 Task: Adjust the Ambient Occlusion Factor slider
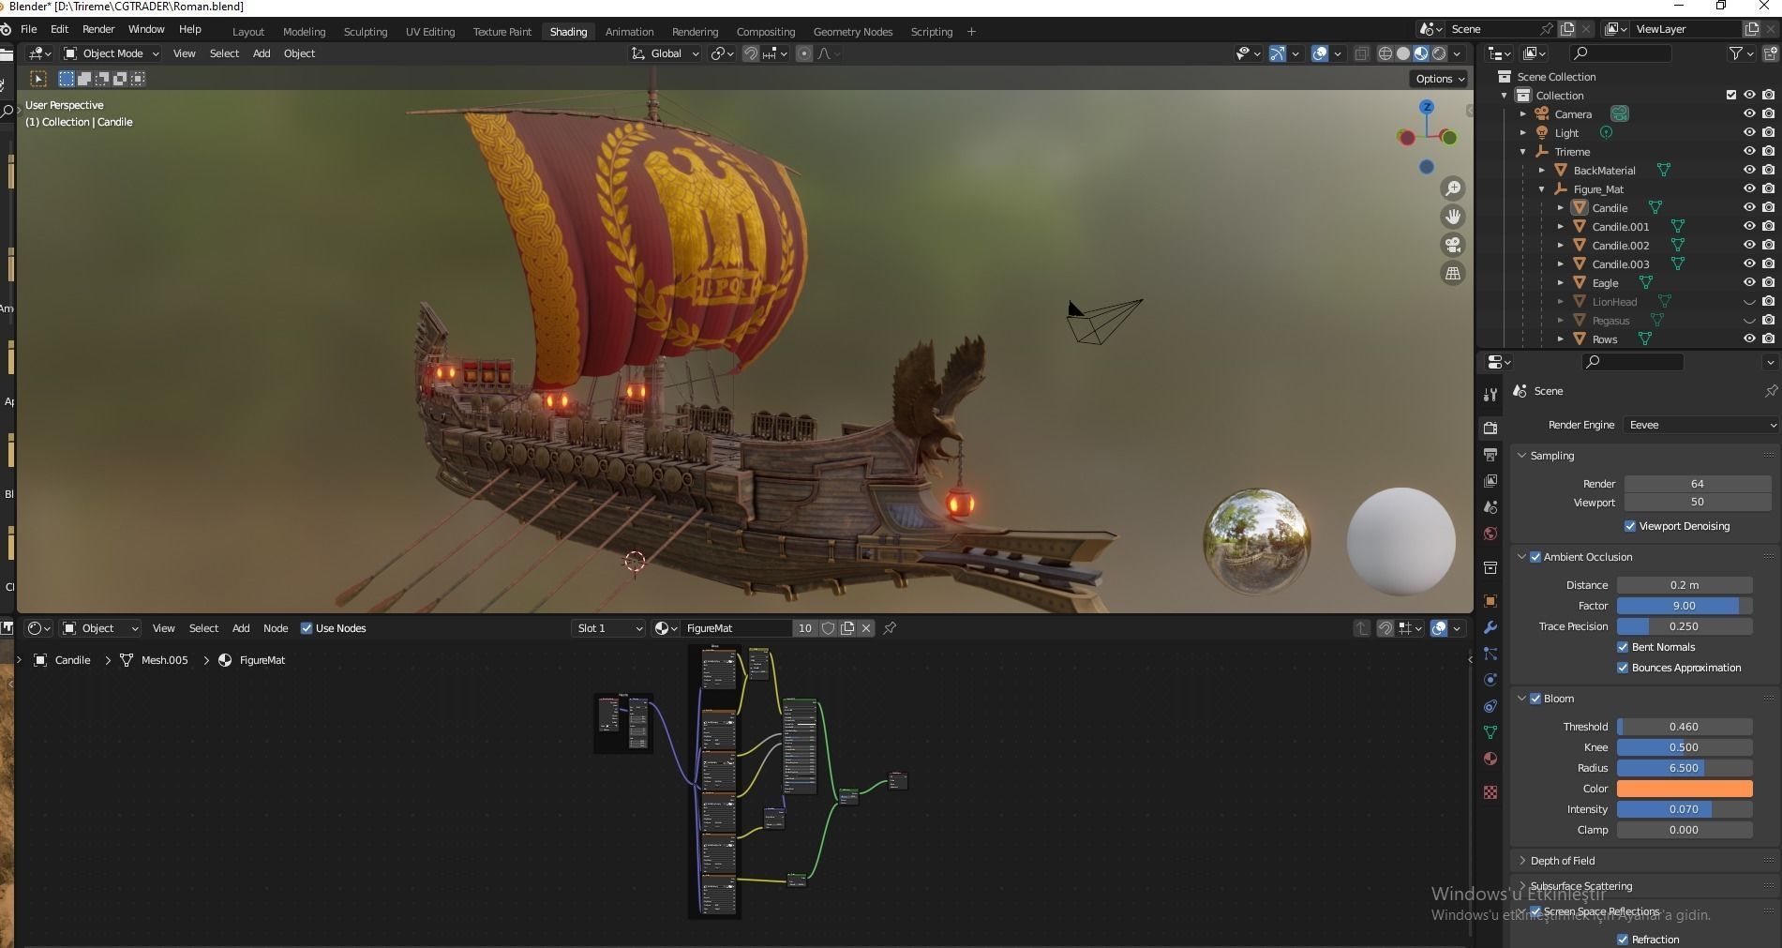click(x=1685, y=606)
